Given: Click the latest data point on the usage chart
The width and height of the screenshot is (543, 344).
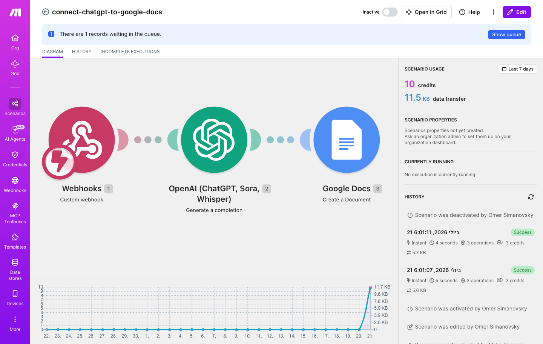Looking at the screenshot, I should [x=370, y=287].
